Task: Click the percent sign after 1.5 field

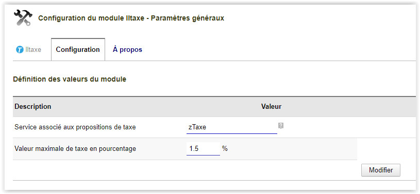Action: [x=225, y=149]
